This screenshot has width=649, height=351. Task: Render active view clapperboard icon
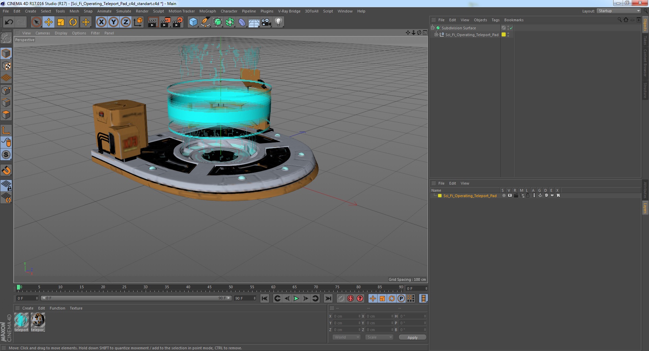pyautogui.click(x=153, y=22)
